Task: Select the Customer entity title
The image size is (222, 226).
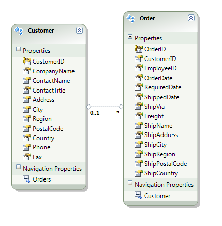Action: click(x=41, y=31)
